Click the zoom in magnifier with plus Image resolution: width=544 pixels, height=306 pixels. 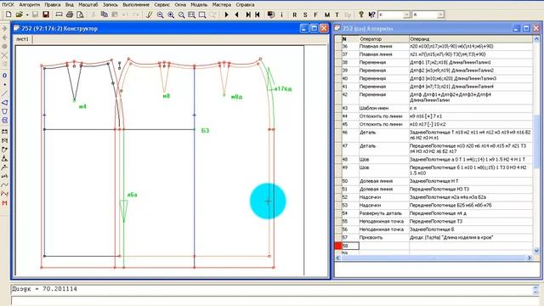point(171,14)
